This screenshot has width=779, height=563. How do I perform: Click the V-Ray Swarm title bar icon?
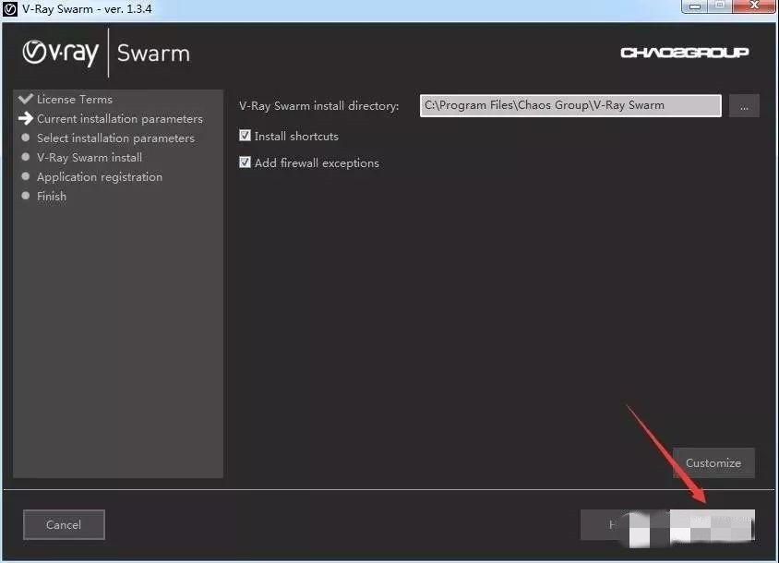[10, 7]
